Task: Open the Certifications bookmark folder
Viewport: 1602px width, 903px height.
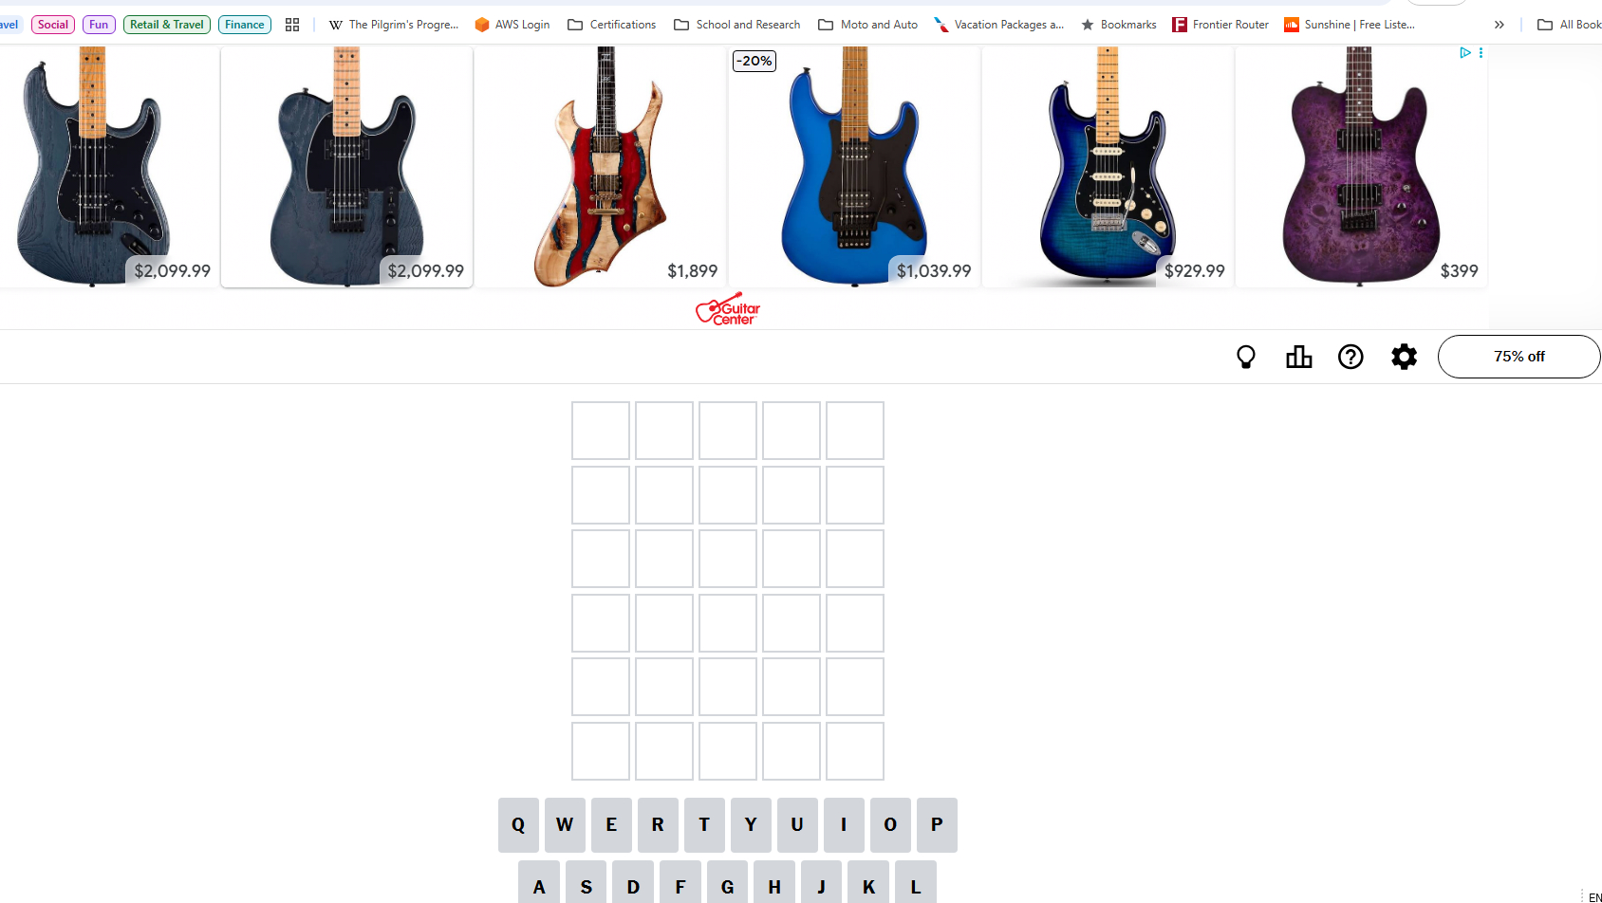Action: [612, 25]
